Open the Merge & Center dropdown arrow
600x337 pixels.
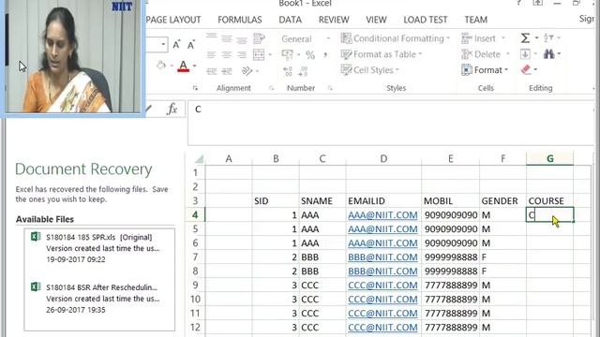pyautogui.click(x=270, y=54)
